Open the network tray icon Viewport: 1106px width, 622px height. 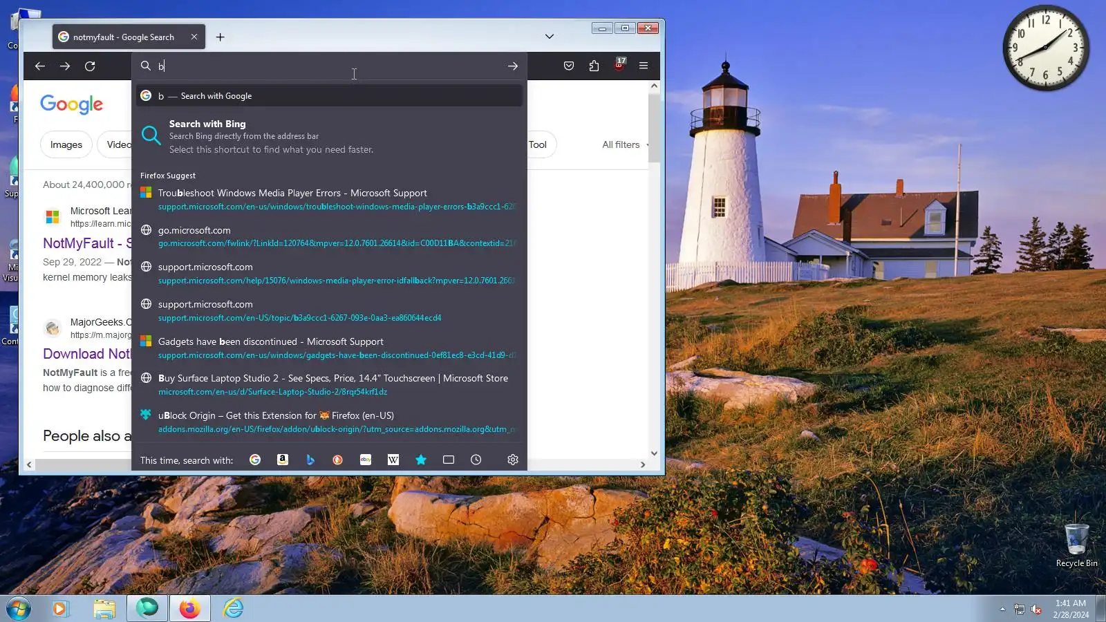(1019, 609)
